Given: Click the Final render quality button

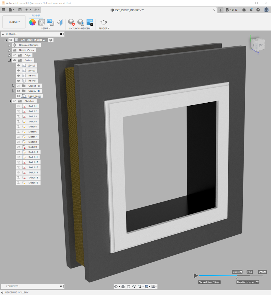Looking at the screenshot, I should point(249,272).
